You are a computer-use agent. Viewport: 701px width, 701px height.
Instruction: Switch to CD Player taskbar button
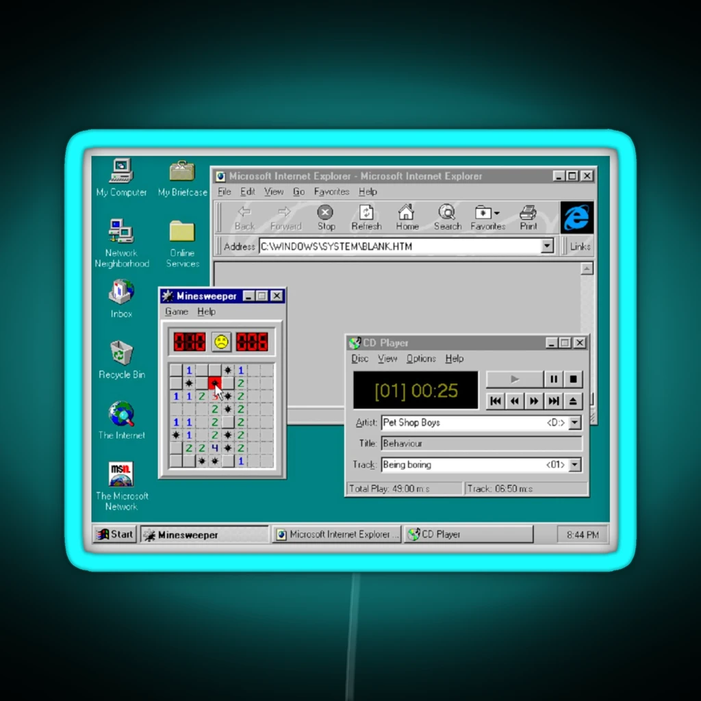point(468,534)
